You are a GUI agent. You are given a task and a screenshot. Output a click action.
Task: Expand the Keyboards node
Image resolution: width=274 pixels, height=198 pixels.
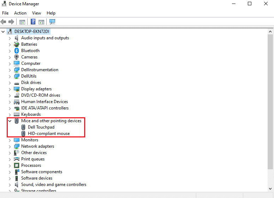[x=10, y=115]
